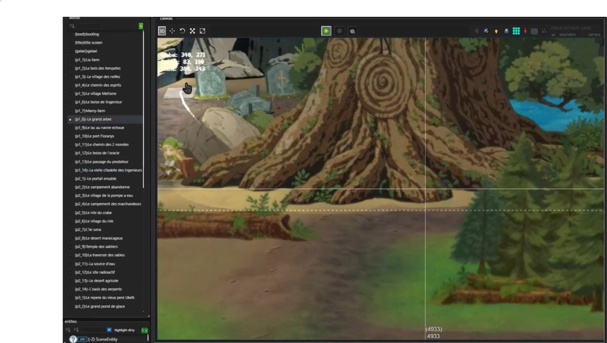Click first sort icon in entities panel
Image resolution: width=607 pixels, height=343 pixels.
(68, 330)
